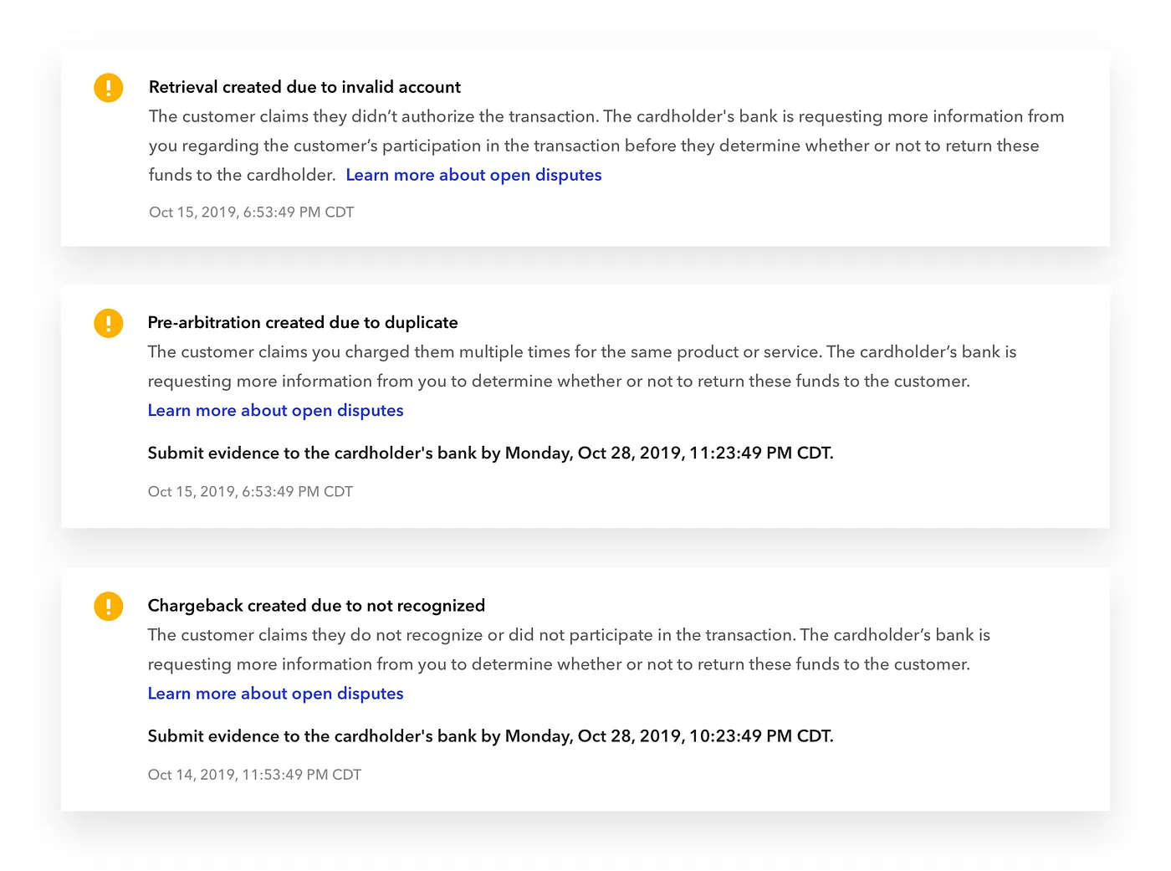The image size is (1171, 871).
Task: Click the Oct 15 timestamp on the Retrieval card
Action: [x=251, y=212]
